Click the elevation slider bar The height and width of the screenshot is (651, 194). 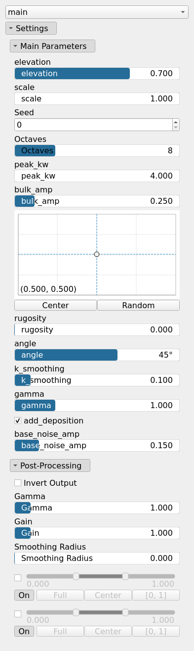tap(97, 74)
